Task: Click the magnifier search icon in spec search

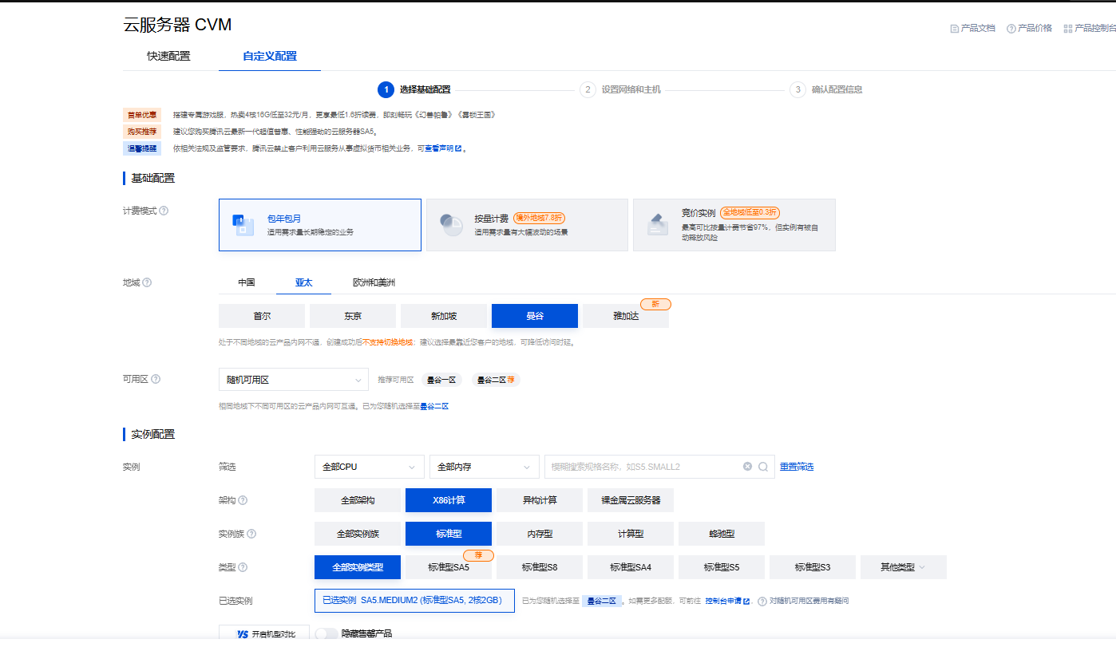Action: (x=763, y=467)
